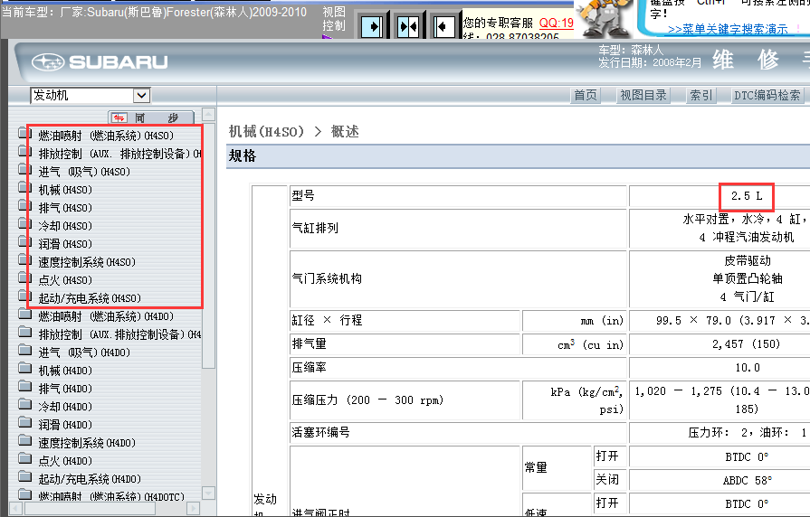The width and height of the screenshot is (810, 517).
Task: Click the 2,457 (150) displacement value
Action: pyautogui.click(x=746, y=344)
